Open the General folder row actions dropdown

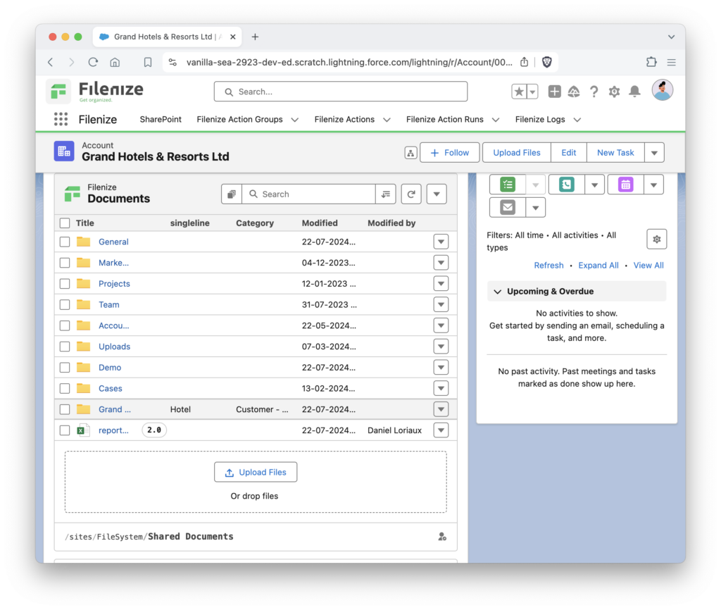[441, 242]
